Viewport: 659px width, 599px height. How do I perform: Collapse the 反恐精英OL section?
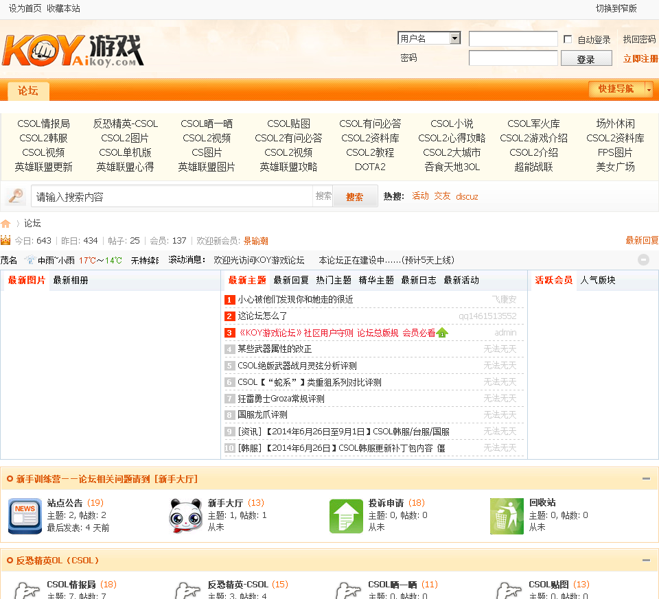pos(646,561)
